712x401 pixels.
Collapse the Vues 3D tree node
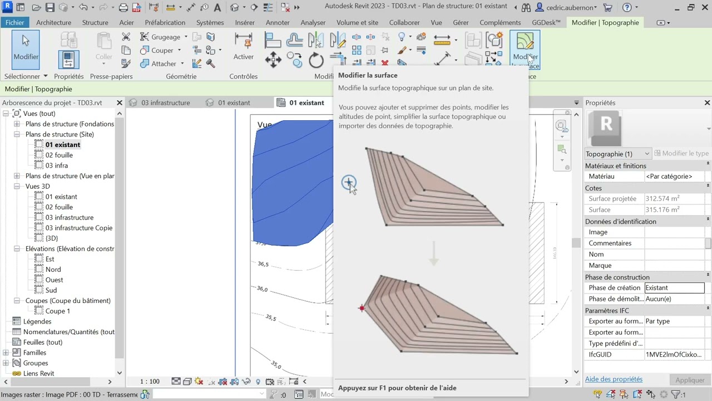coord(17,186)
